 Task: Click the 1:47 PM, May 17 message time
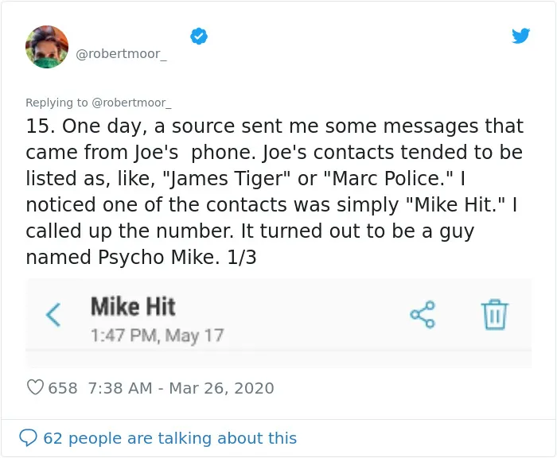tap(157, 336)
